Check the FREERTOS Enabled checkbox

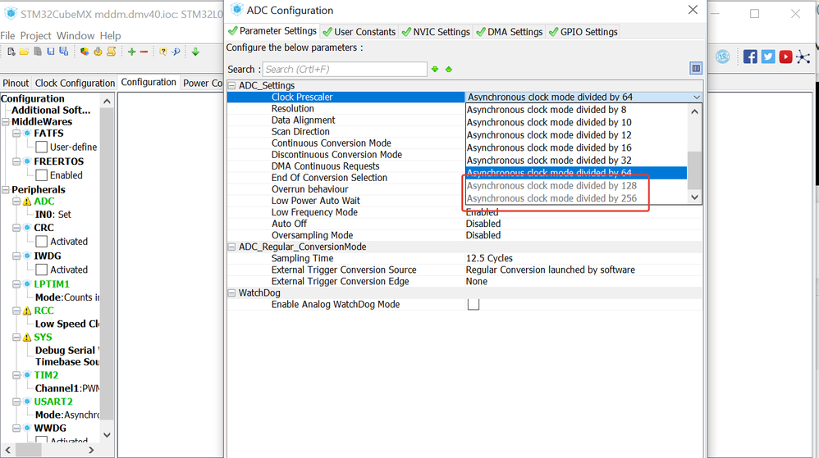pos(42,175)
